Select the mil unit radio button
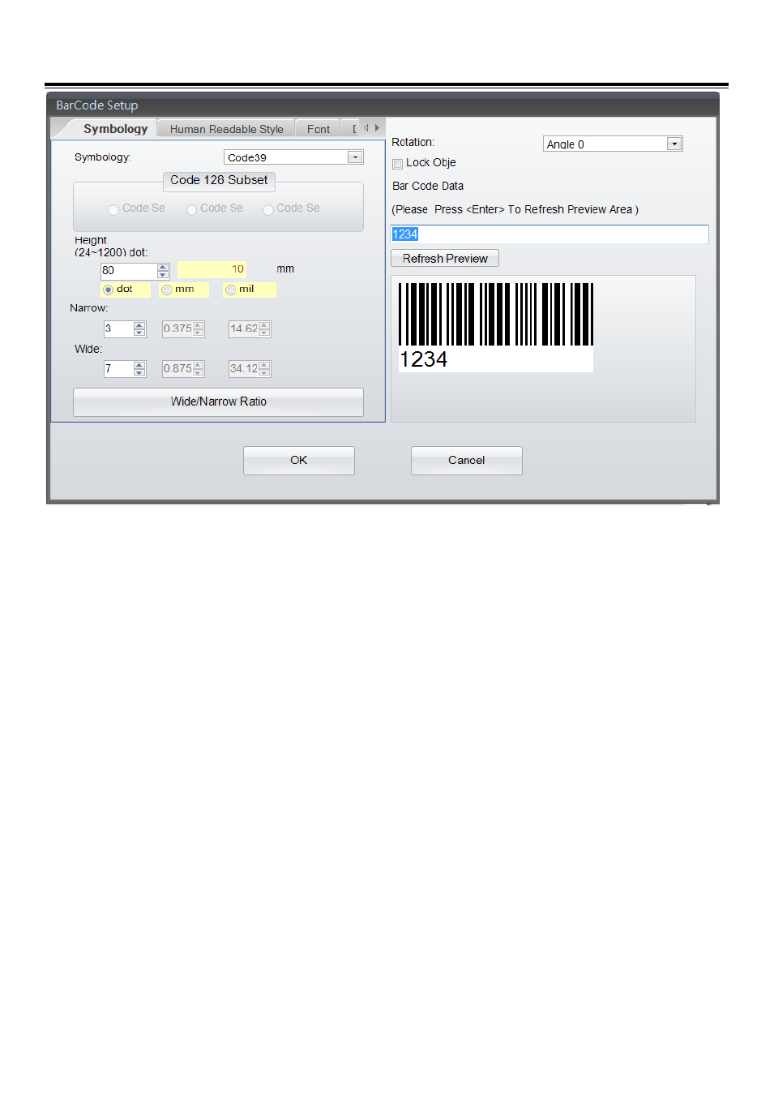Image resolution: width=774 pixels, height=1095 pixels. (230, 290)
